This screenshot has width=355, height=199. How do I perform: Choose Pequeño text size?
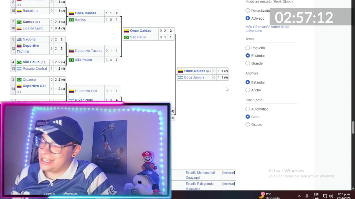[x=248, y=48]
